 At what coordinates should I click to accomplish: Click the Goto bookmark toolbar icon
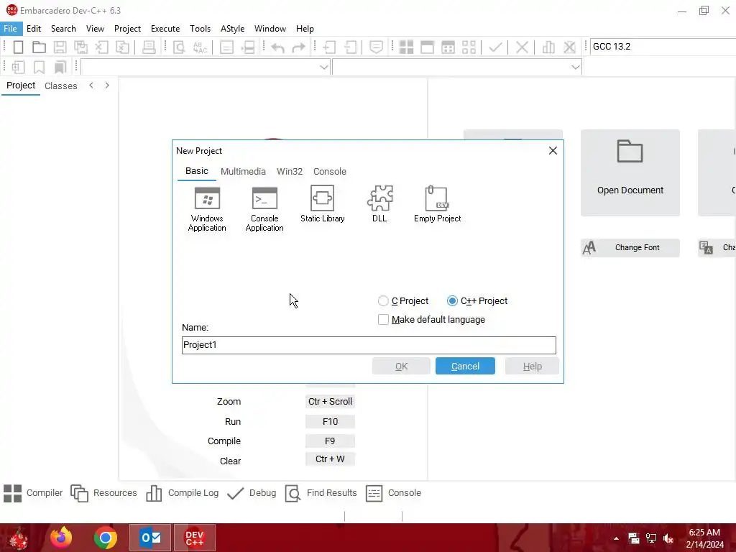tap(60, 67)
